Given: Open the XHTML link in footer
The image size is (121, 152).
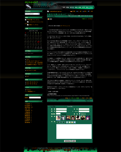Looking at the screenshot, I should pos(77,148).
